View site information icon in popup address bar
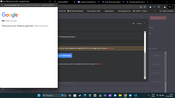This screenshot has width=175, height=98. pyautogui.click(x=2, y=5)
